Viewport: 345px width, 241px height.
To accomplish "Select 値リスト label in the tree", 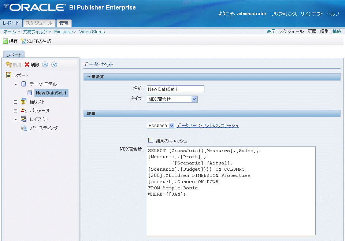I will [37, 102].
